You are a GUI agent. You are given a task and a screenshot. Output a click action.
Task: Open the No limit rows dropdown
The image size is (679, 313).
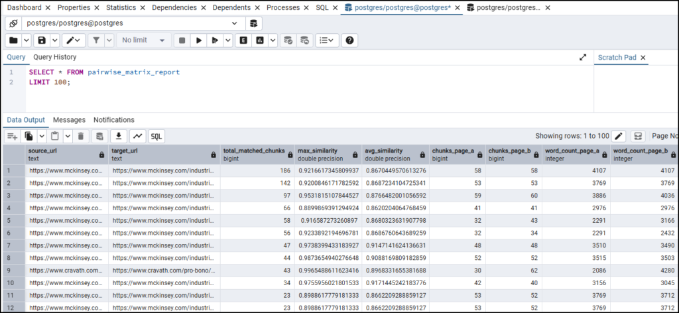click(x=143, y=40)
